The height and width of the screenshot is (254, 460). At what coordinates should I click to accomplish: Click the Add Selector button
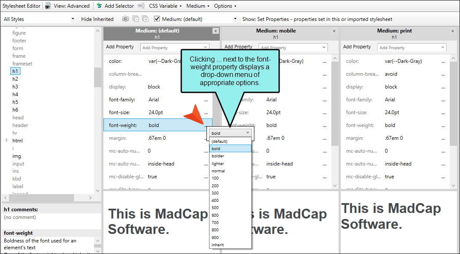click(115, 6)
